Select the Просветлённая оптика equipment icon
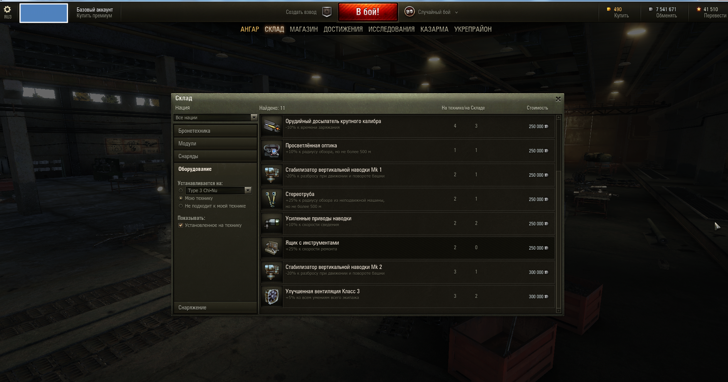Viewport: 728px width, 382px height. pos(272,150)
